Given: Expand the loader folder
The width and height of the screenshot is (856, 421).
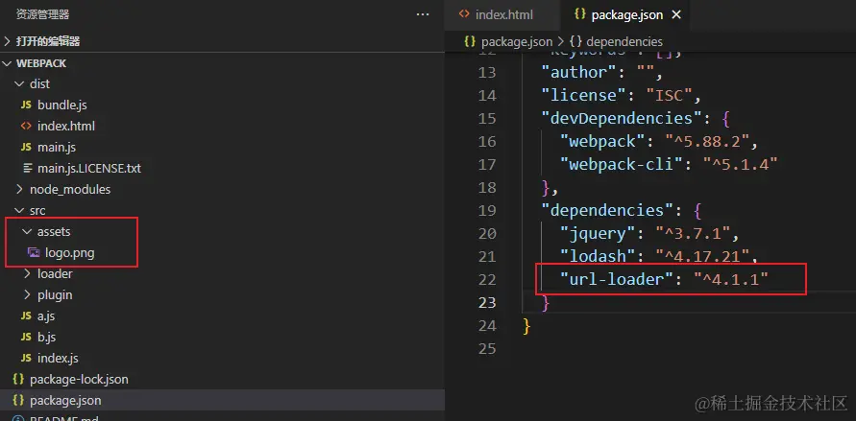Looking at the screenshot, I should point(27,274).
